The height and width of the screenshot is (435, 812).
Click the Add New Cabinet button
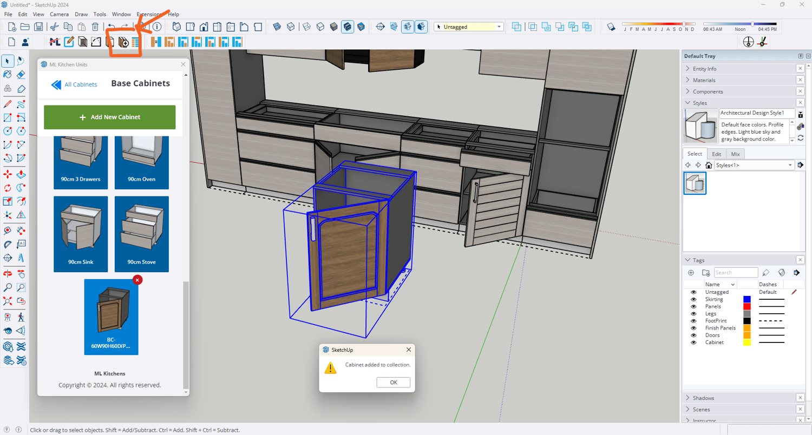tap(110, 117)
